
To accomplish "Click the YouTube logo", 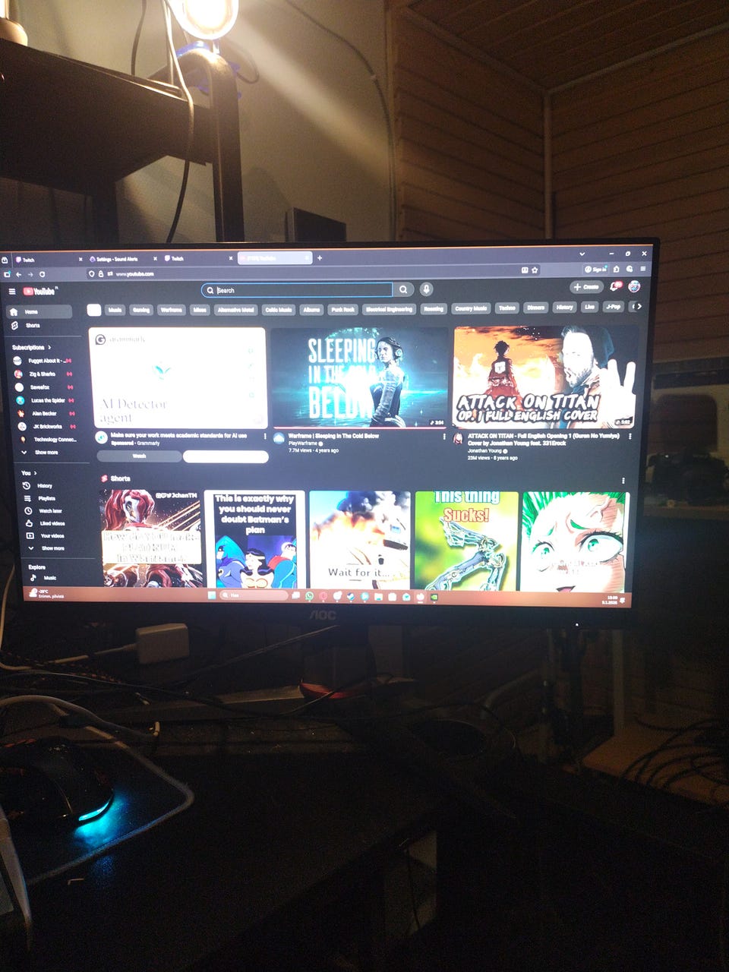I will pos(39,292).
